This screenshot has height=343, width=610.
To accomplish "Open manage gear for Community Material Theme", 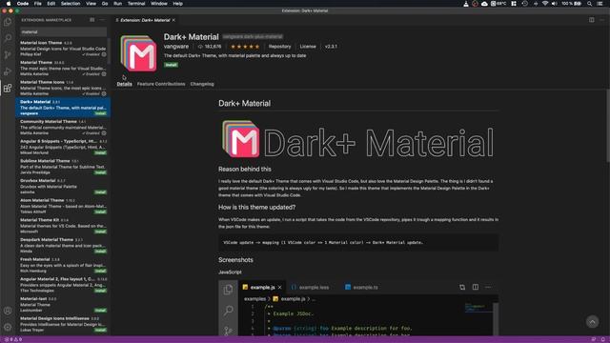I will click(104, 133).
